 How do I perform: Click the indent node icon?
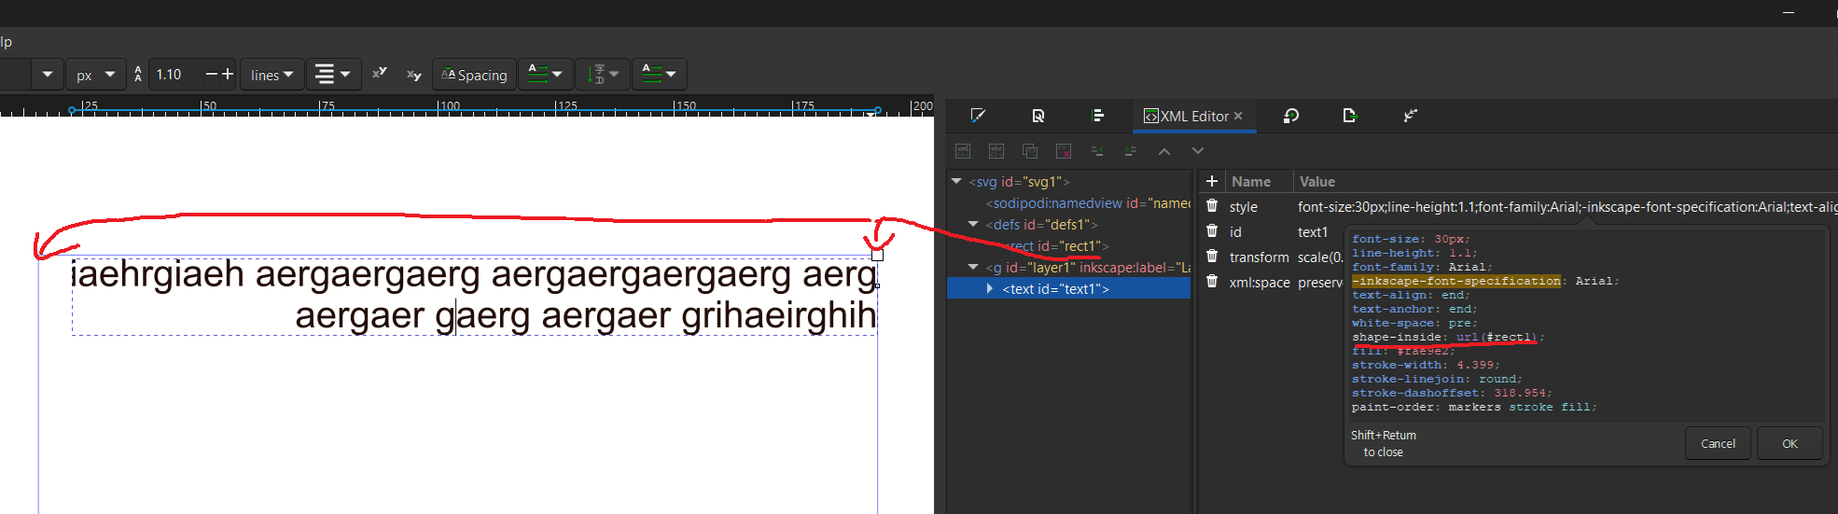(1131, 151)
